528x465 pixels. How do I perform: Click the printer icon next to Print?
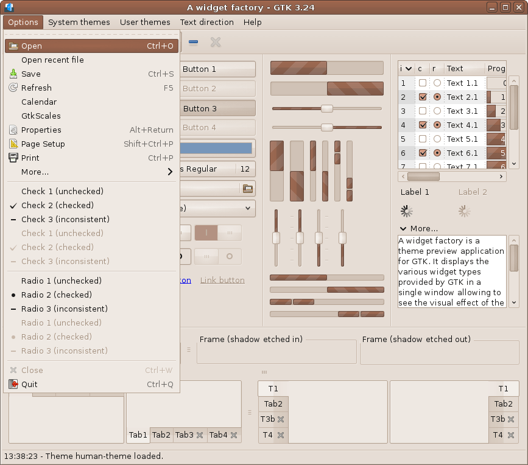[x=13, y=158]
